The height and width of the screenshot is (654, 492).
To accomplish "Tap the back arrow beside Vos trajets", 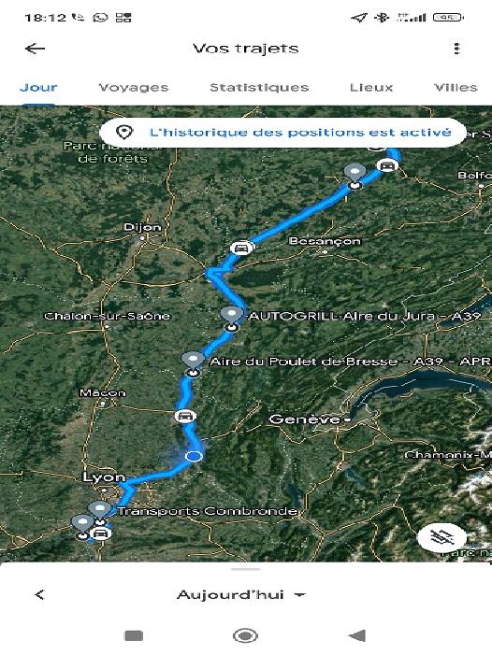I will 36,49.
